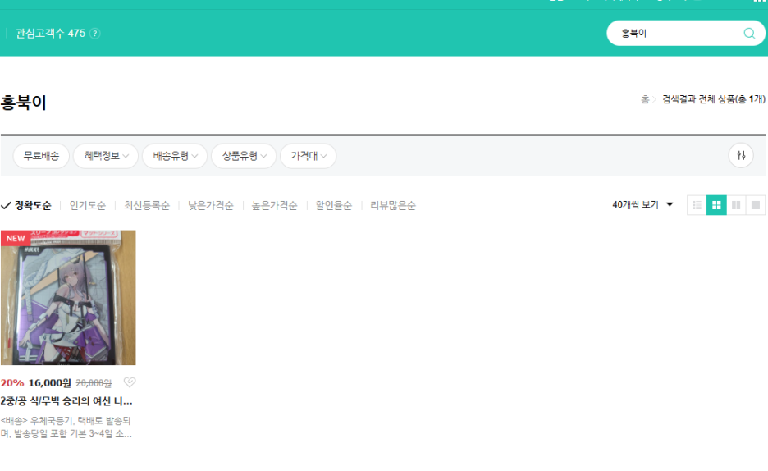The height and width of the screenshot is (471, 768).
Task: Open the 40개씩 보기 dropdown
Action: (642, 204)
